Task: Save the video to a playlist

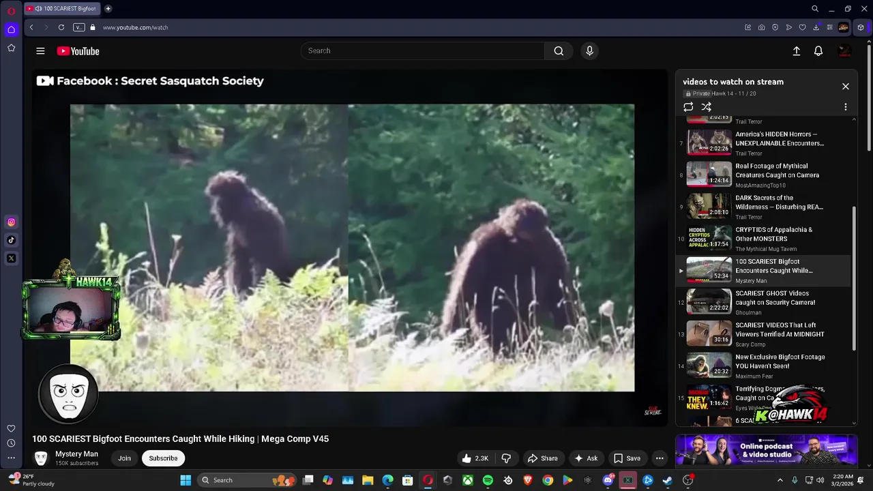Action: [x=627, y=458]
